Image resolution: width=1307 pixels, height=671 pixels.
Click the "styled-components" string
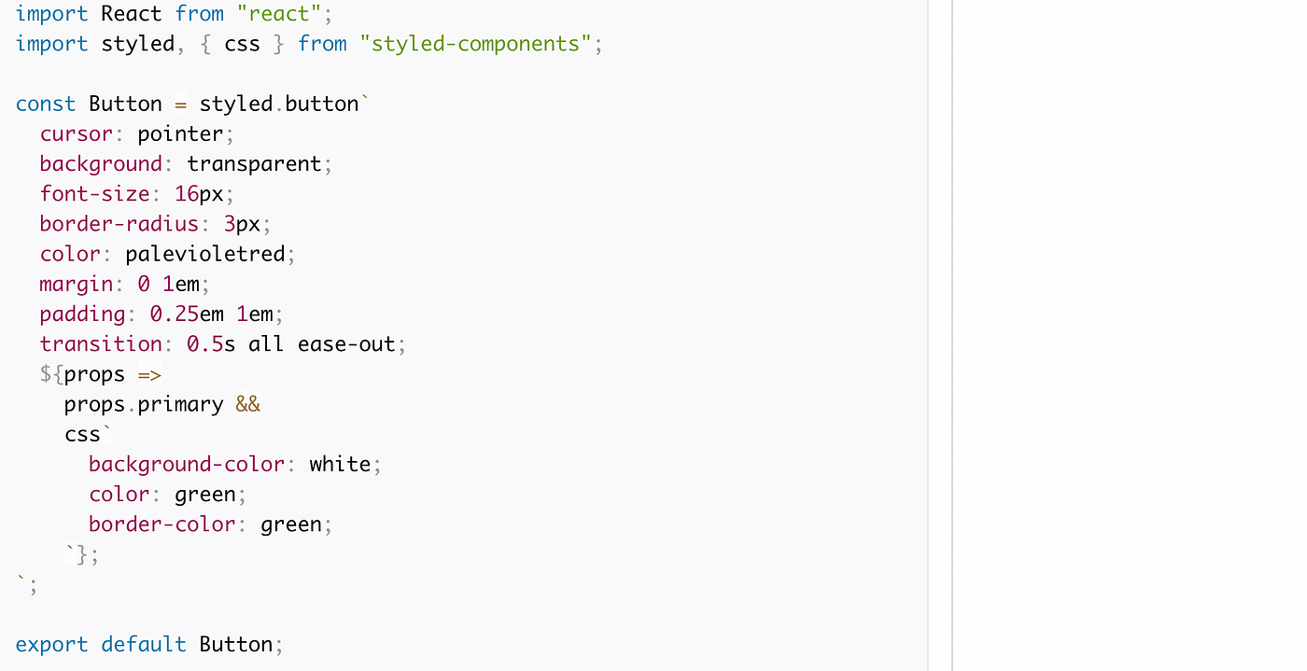point(475,44)
